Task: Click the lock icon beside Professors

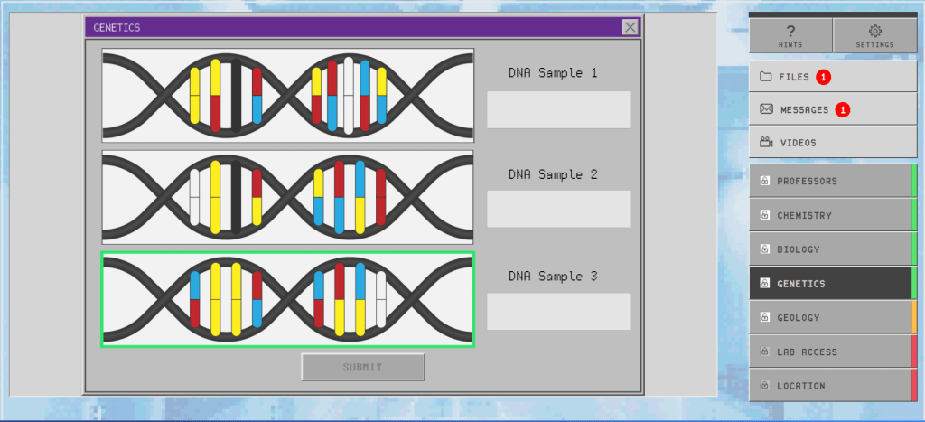Action: coord(764,182)
